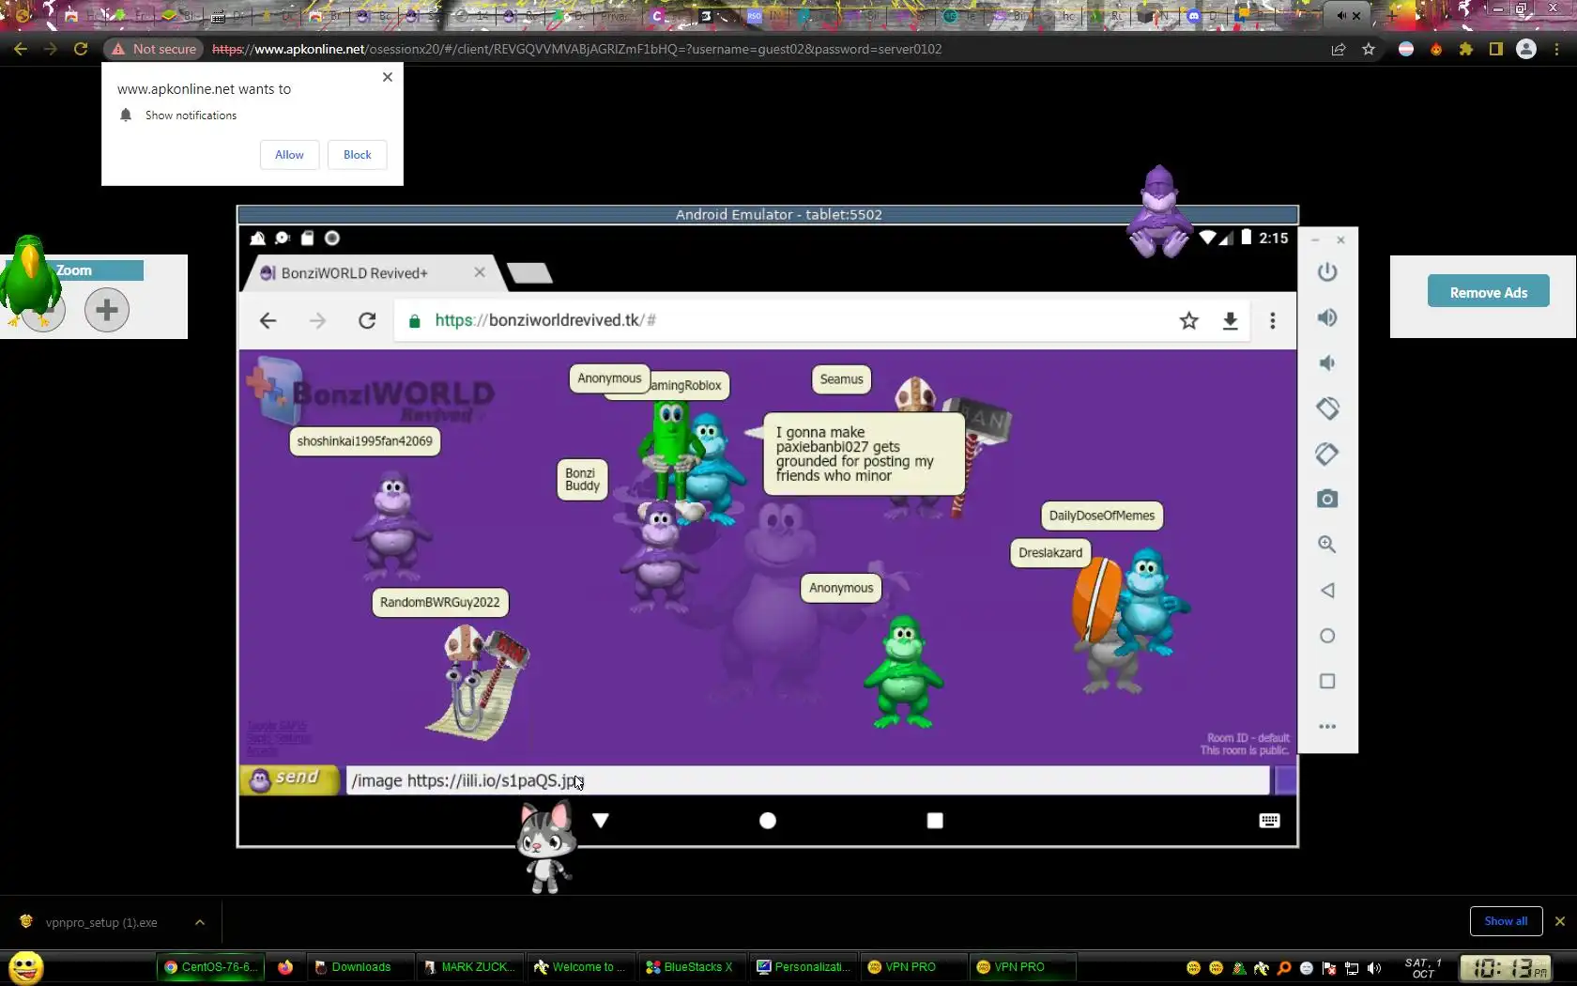Click the RandomBWRGuy2022 name tag

click(x=440, y=603)
